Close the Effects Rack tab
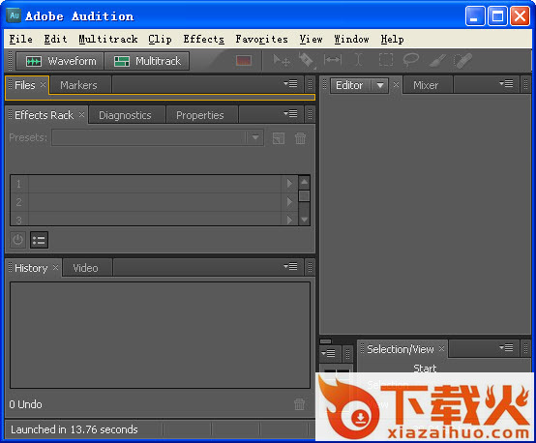The image size is (536, 443). point(81,115)
